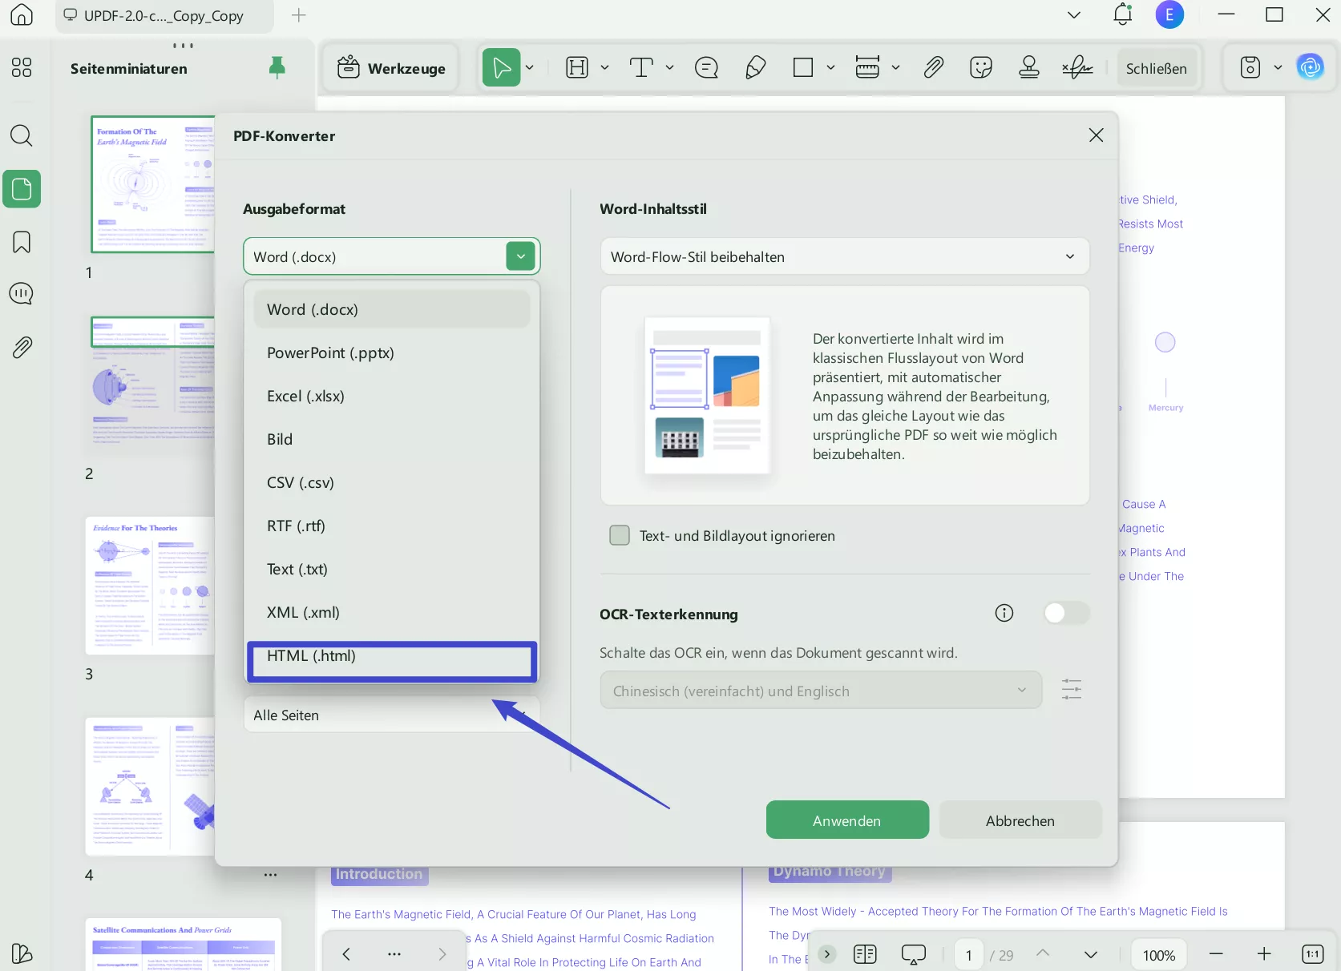The height and width of the screenshot is (971, 1341).
Task: Select the stamp tool
Action: (x=1028, y=67)
